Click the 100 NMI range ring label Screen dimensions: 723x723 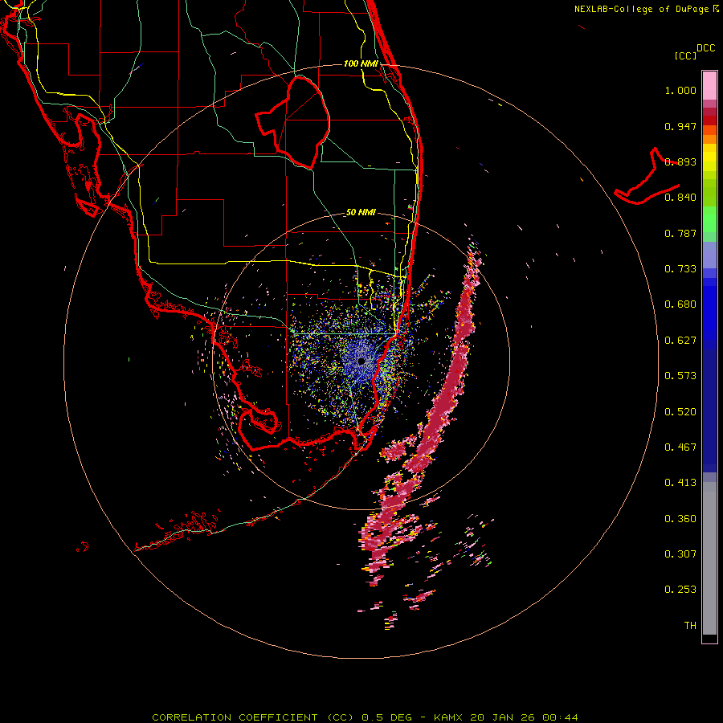pyautogui.click(x=361, y=63)
